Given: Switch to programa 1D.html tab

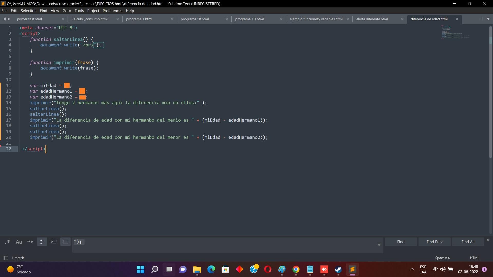Looking at the screenshot, I should pos(249,19).
